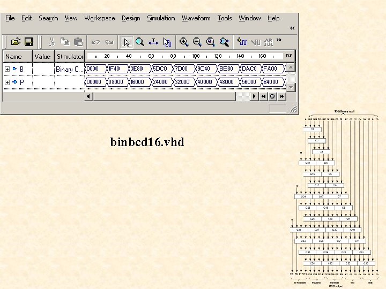Click the binbcd16.vhd title text
The height and width of the screenshot is (289, 386).
(147, 142)
